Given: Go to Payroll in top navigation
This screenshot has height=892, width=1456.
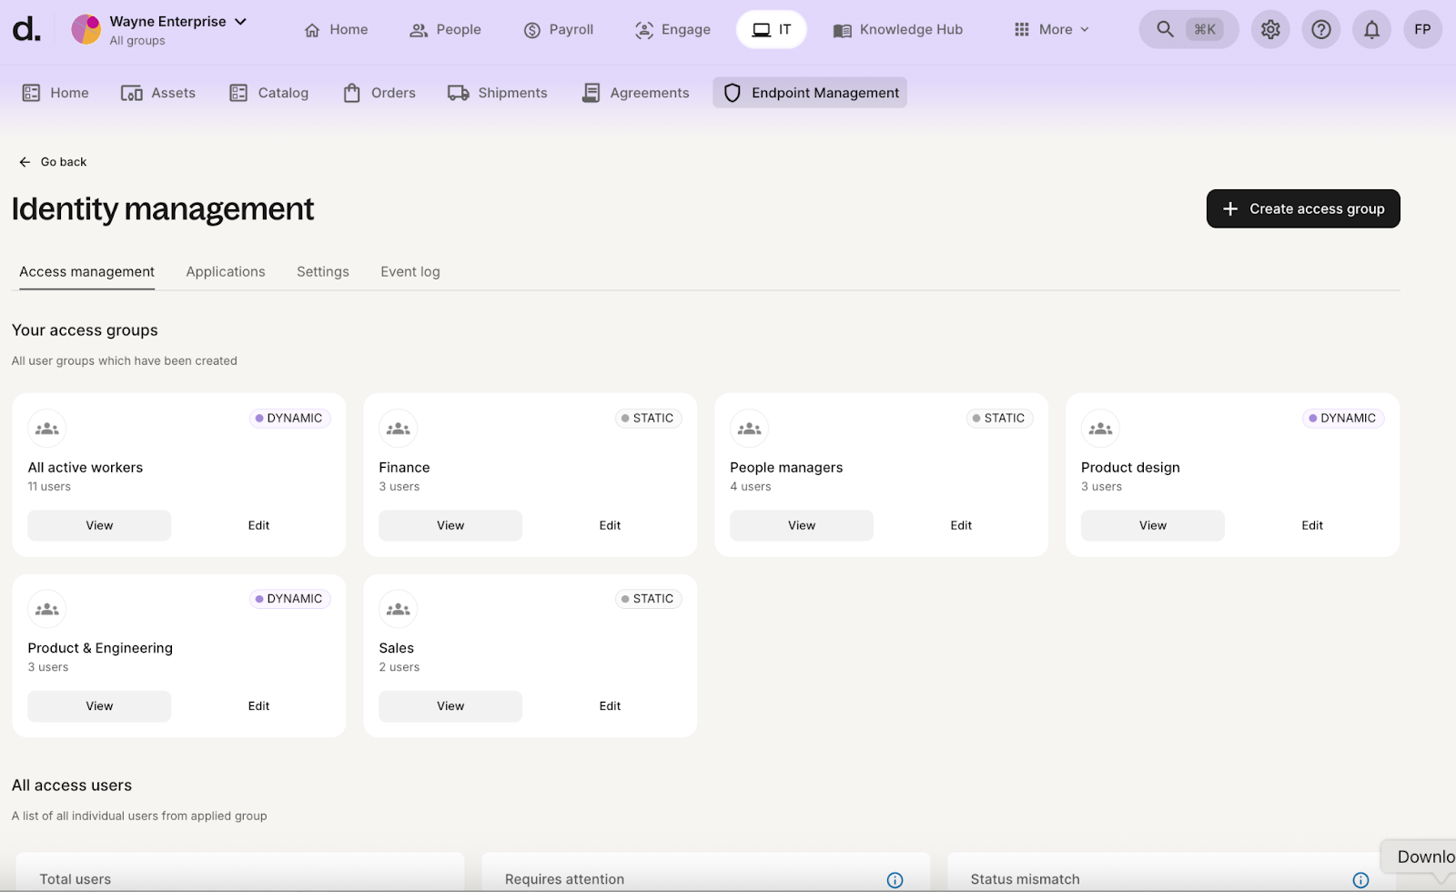Looking at the screenshot, I should [x=559, y=29].
